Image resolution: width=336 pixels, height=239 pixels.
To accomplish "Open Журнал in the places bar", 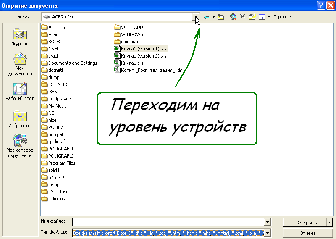I will coord(20,37).
